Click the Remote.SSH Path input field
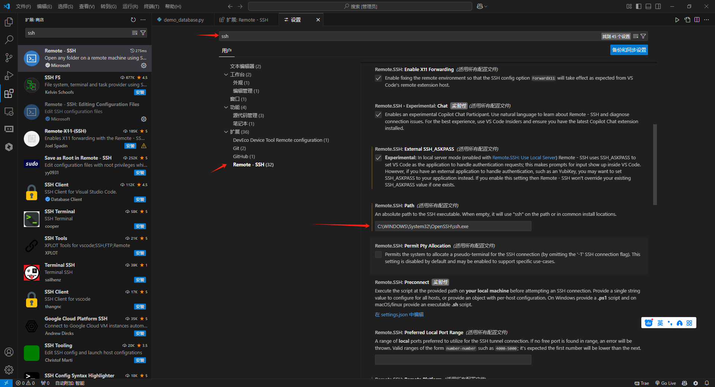The height and width of the screenshot is (387, 715). tap(452, 226)
